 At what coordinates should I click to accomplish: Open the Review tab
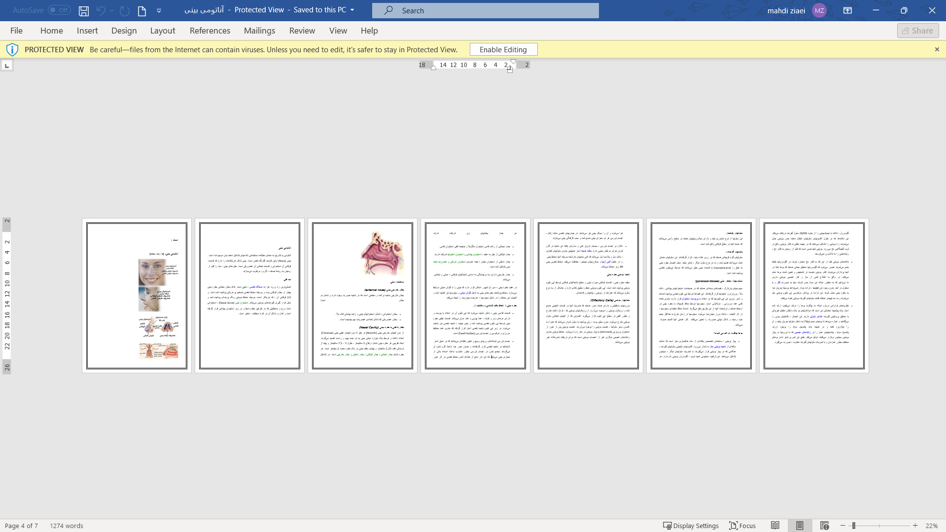click(x=302, y=31)
